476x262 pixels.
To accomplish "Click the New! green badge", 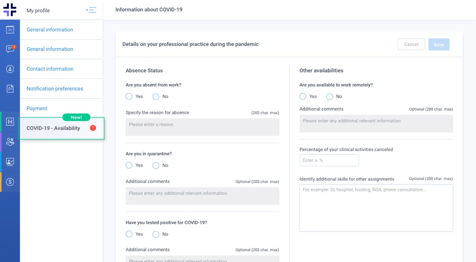I will (76, 117).
